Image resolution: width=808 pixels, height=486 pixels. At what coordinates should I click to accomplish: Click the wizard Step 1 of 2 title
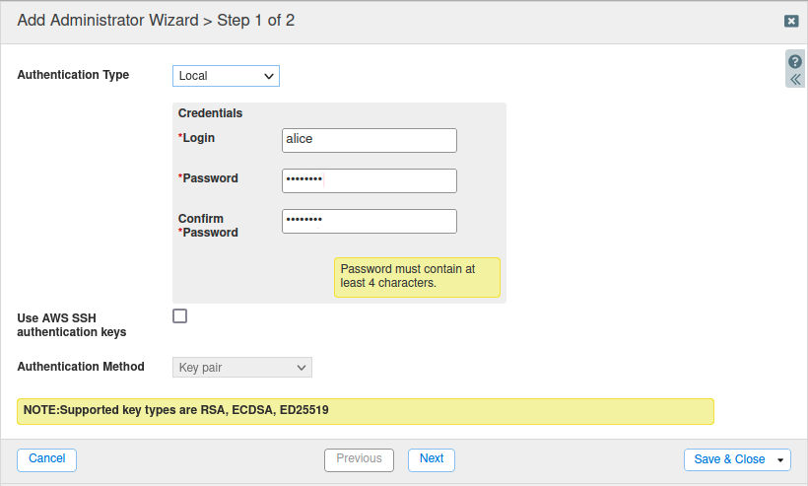156,21
